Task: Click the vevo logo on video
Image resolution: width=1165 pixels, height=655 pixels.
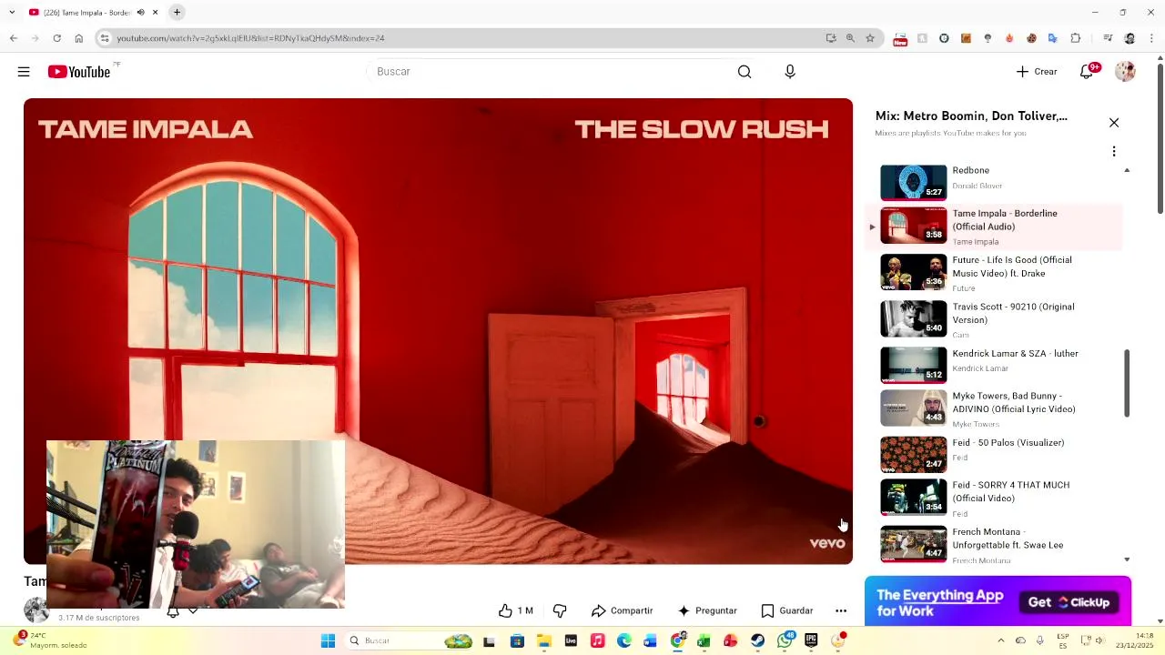Action: click(827, 543)
